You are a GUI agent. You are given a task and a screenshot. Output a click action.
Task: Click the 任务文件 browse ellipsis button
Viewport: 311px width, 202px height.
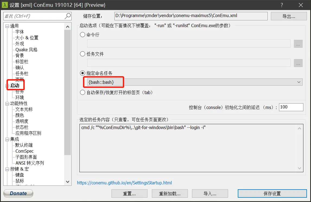(x=298, y=63)
